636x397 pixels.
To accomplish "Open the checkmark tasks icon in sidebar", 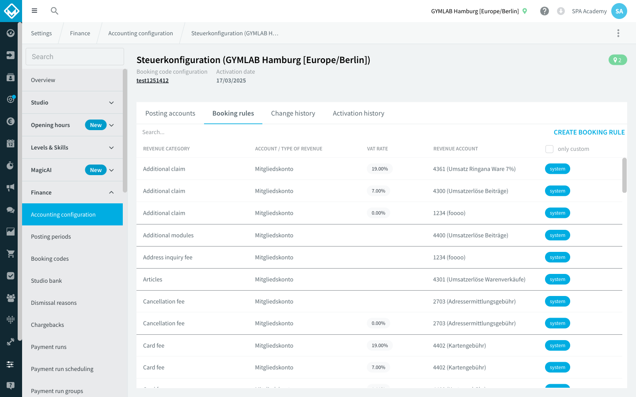I will click(11, 276).
